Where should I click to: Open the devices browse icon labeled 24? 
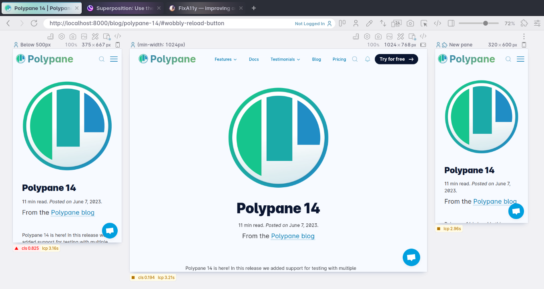pyautogui.click(x=397, y=23)
